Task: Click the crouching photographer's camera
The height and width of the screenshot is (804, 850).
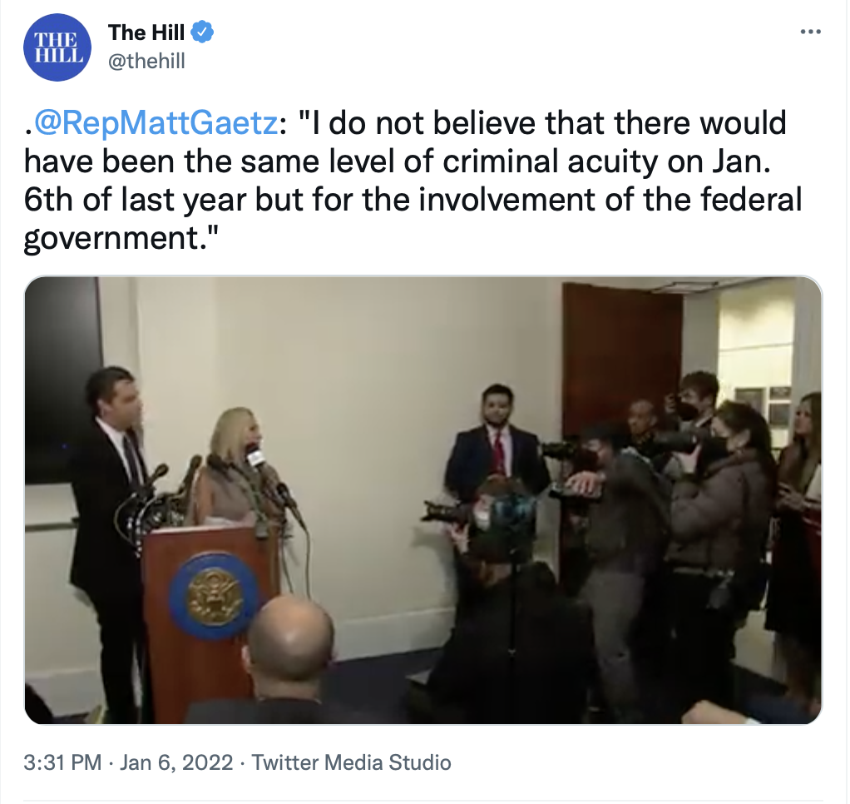Action: pos(444,513)
